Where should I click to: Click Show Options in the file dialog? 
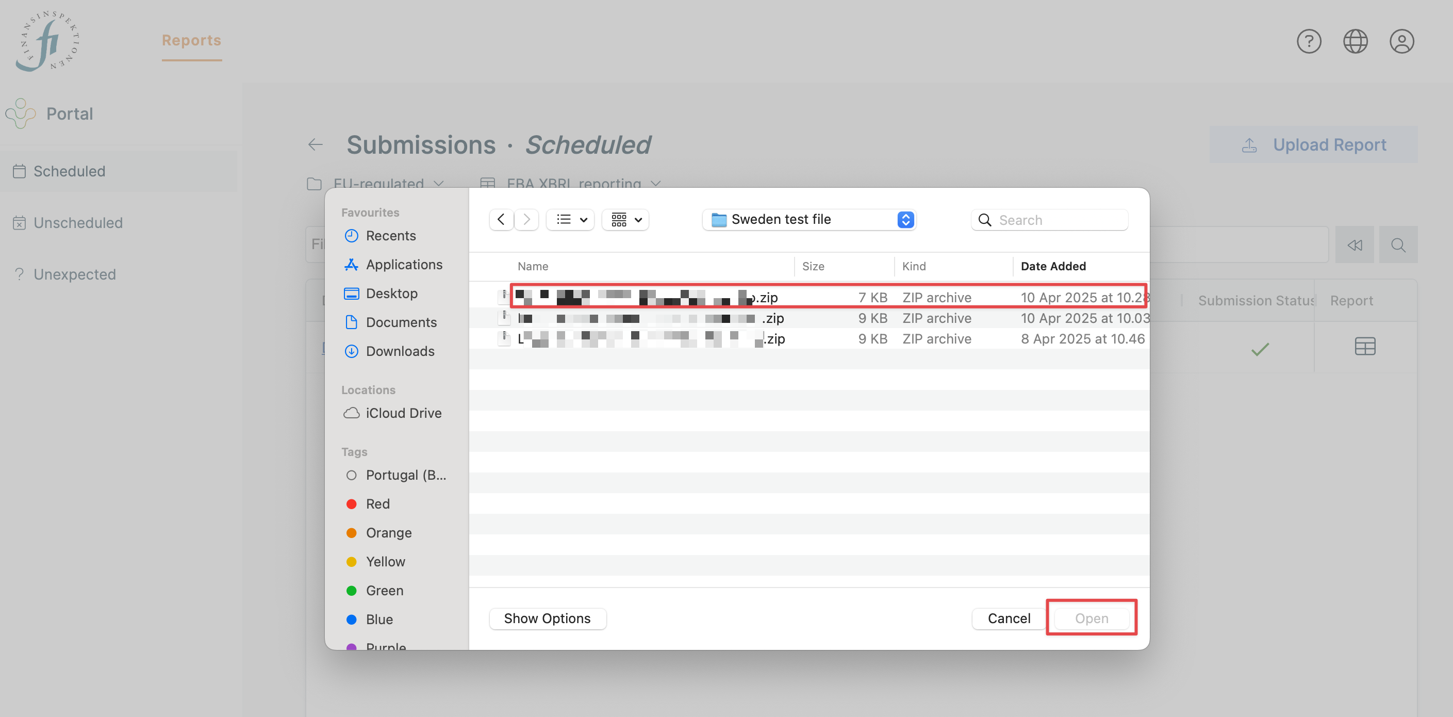pos(547,618)
